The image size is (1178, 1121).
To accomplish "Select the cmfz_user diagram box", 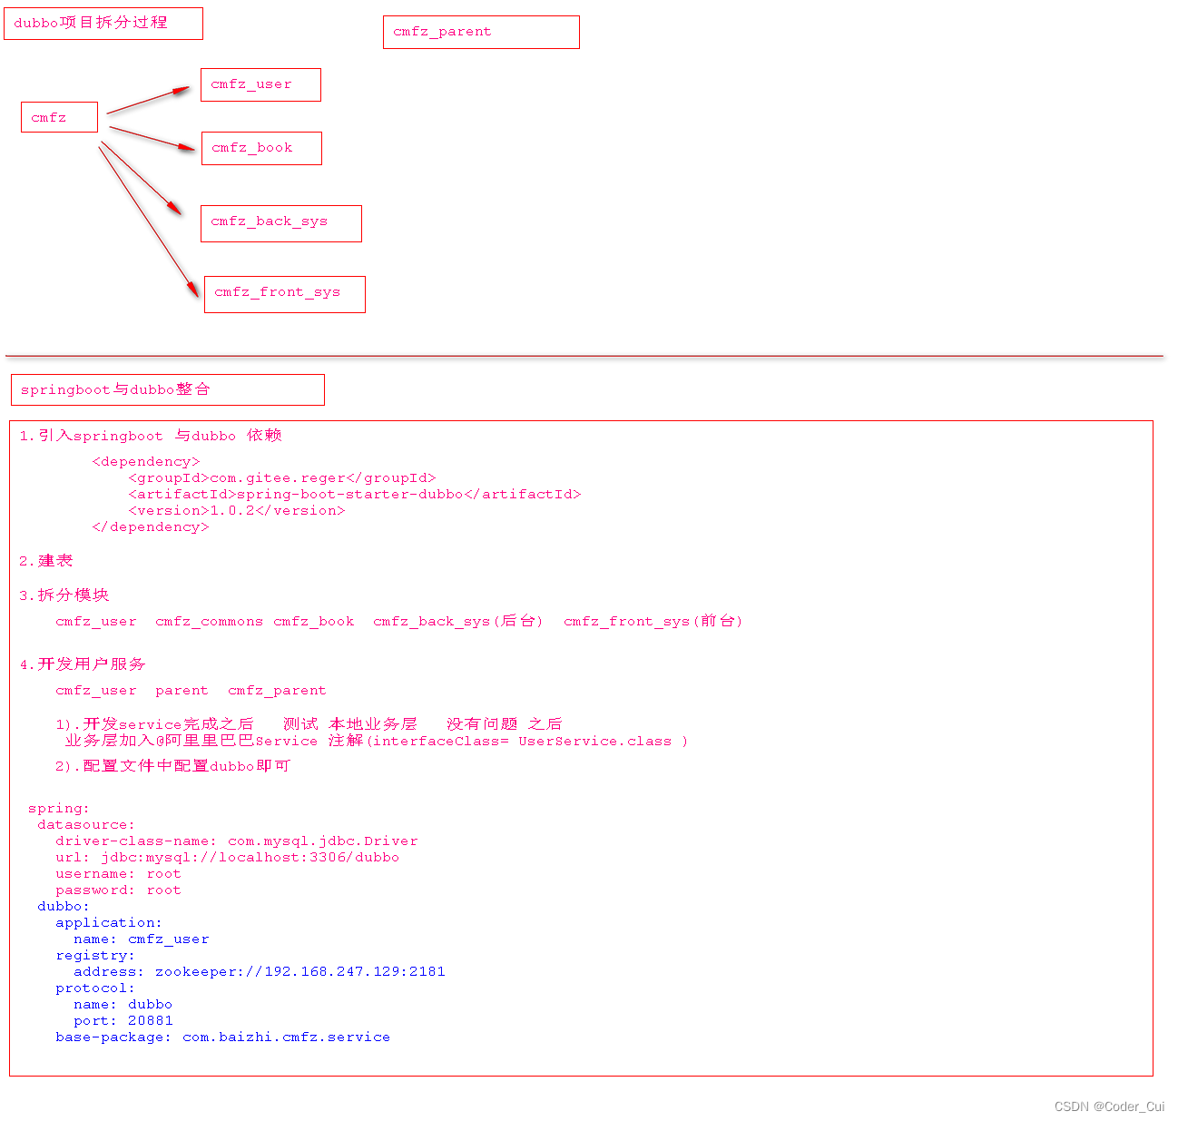I will (x=260, y=84).
